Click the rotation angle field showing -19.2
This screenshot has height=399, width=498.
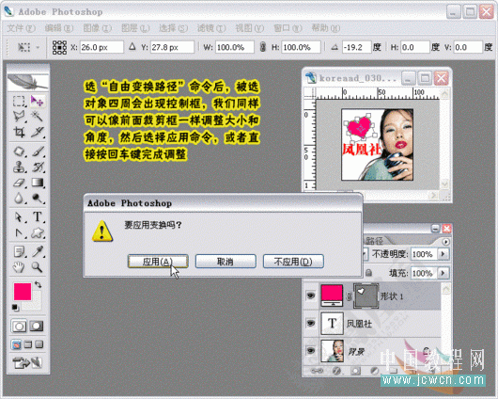[357, 47]
